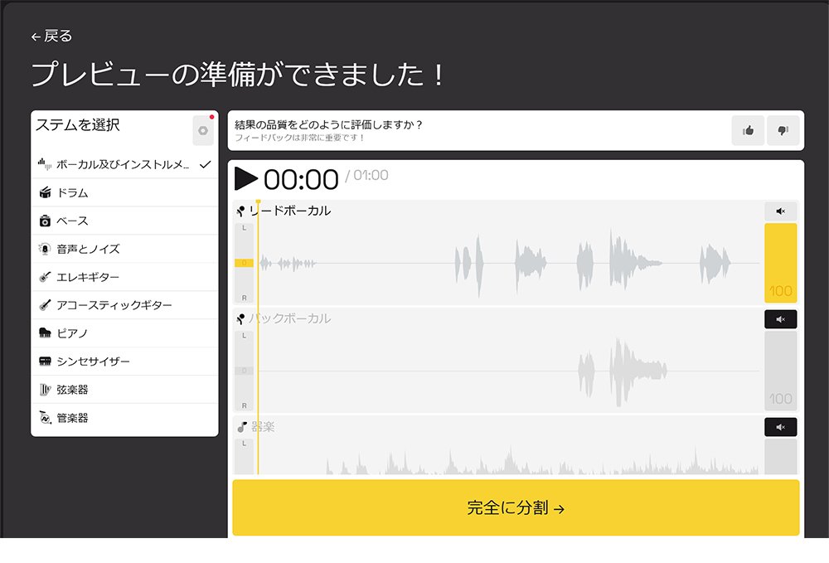This screenshot has width=829, height=563.
Task: Deselect the checked ボーカル及びインストルメンタル stem
Action: (x=206, y=163)
